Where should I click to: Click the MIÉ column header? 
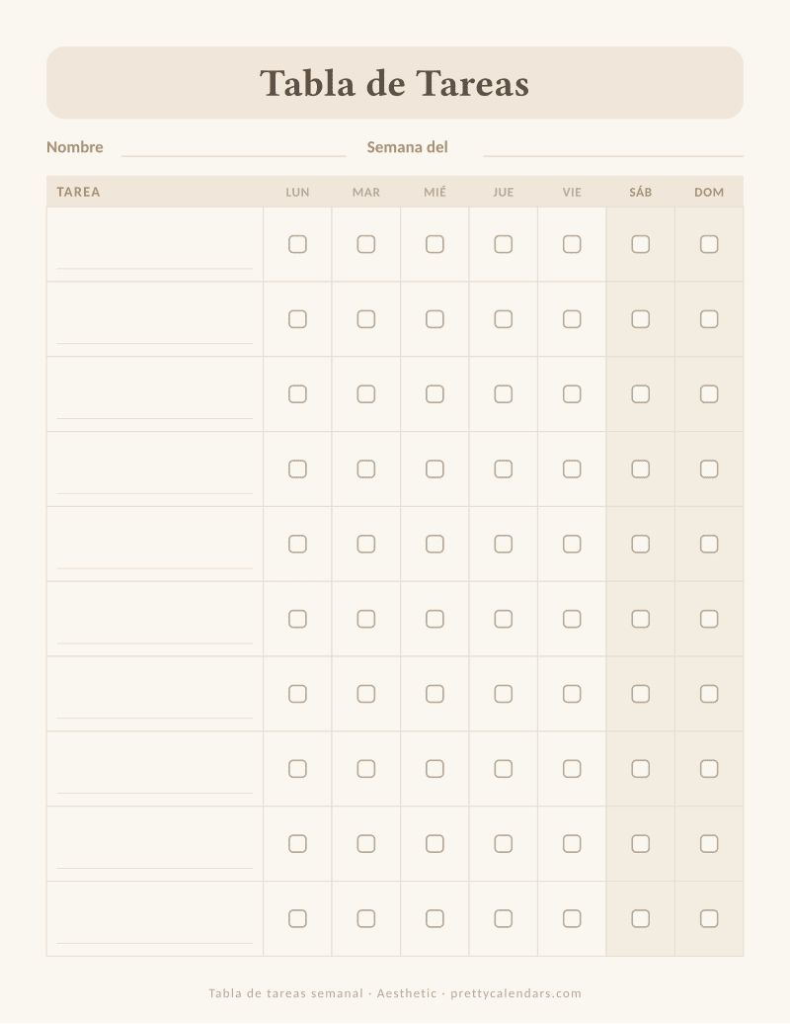pos(434,192)
